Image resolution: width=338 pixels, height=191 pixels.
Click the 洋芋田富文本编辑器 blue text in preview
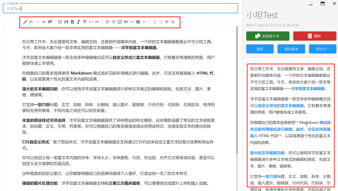coord(308,89)
